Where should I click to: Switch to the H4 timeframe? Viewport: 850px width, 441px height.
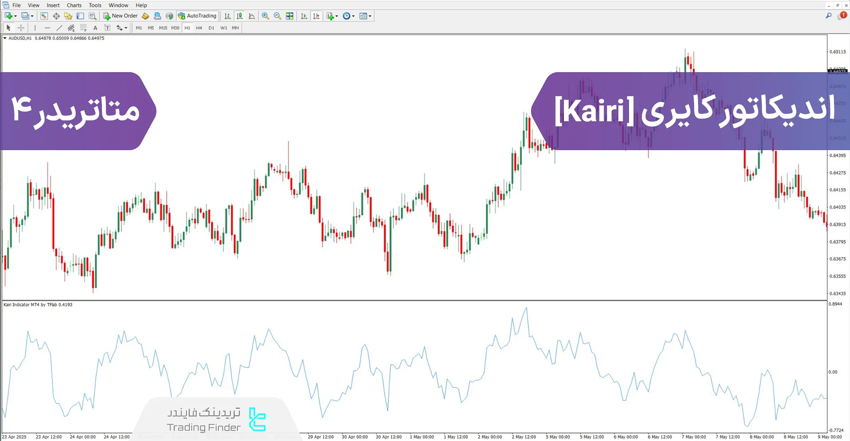click(x=199, y=27)
